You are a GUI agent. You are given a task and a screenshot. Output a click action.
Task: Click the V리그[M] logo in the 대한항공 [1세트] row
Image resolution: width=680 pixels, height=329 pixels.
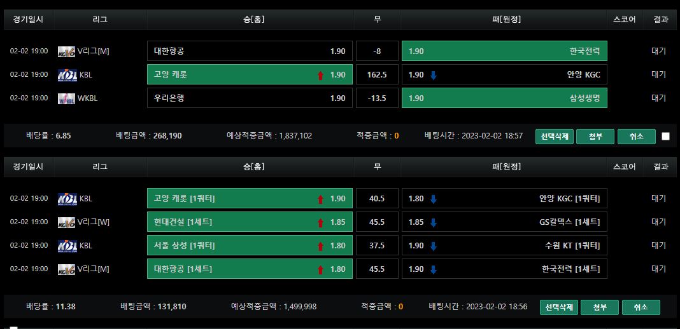pos(67,269)
